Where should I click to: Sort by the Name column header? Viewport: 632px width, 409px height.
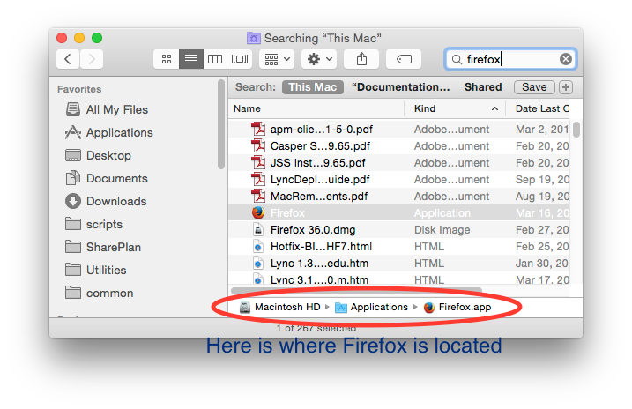[316, 108]
